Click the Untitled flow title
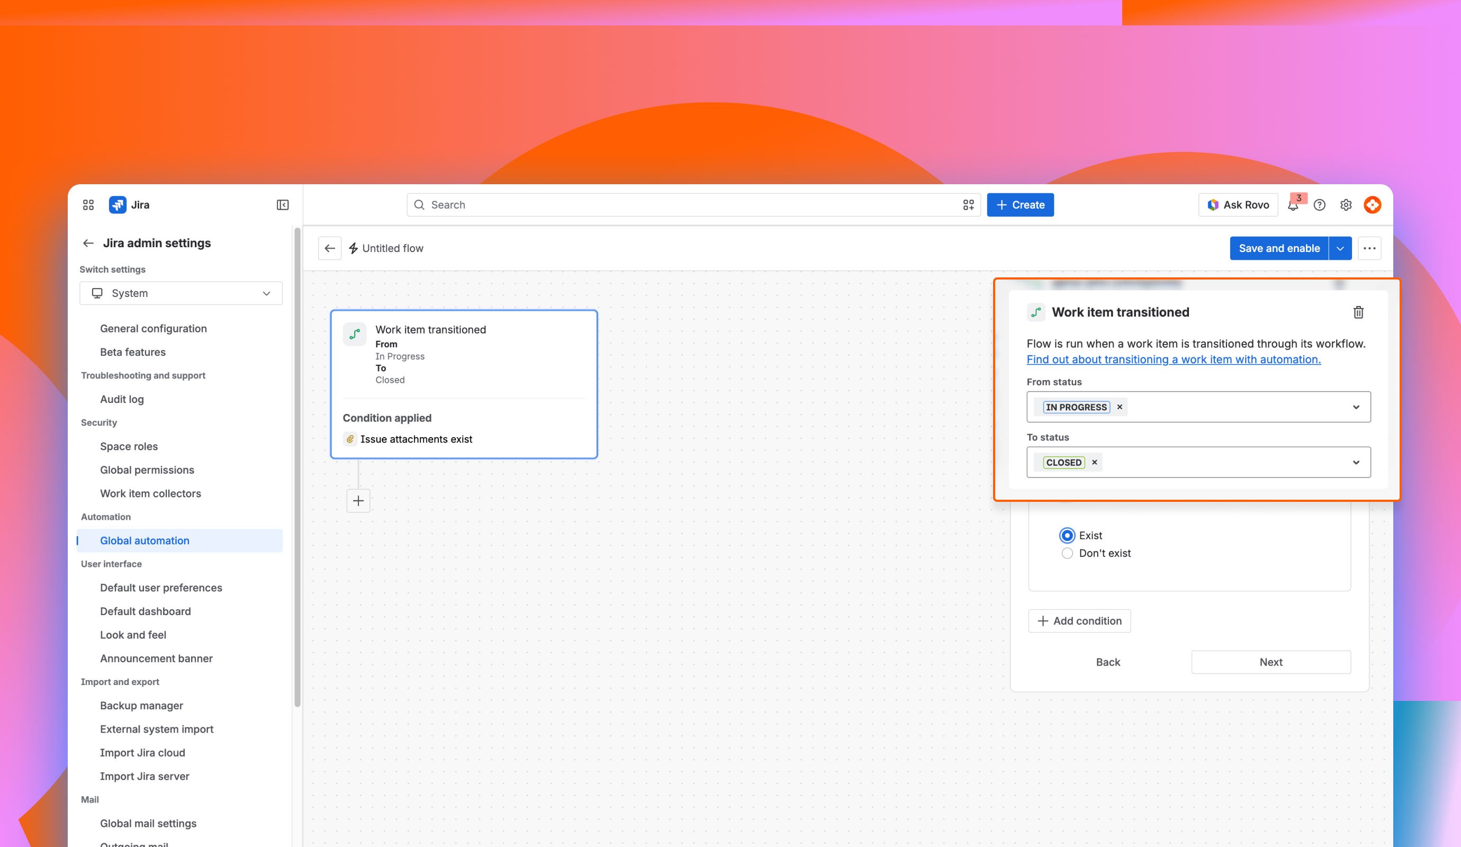The height and width of the screenshot is (847, 1461). coord(392,248)
